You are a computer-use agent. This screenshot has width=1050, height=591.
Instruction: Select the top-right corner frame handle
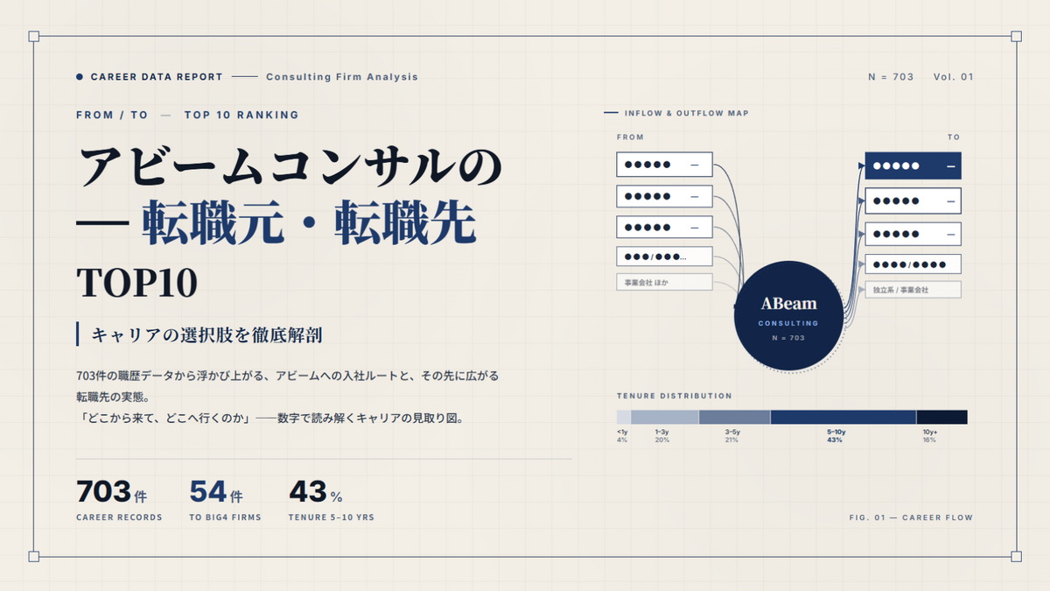pos(1016,37)
